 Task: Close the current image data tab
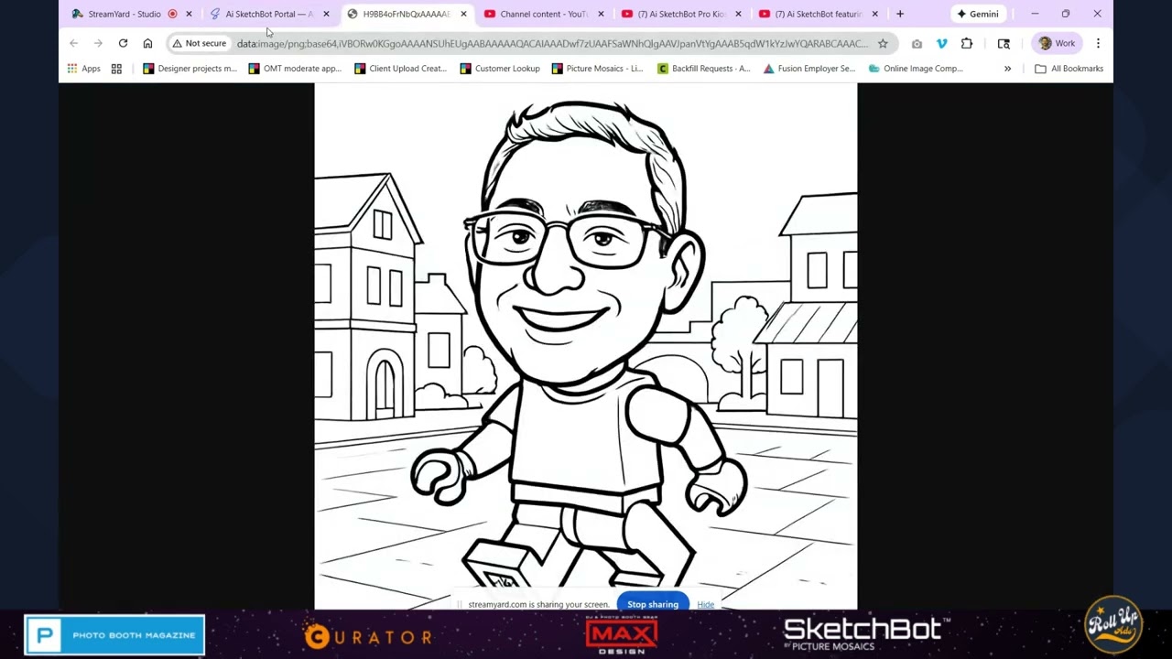click(x=463, y=14)
